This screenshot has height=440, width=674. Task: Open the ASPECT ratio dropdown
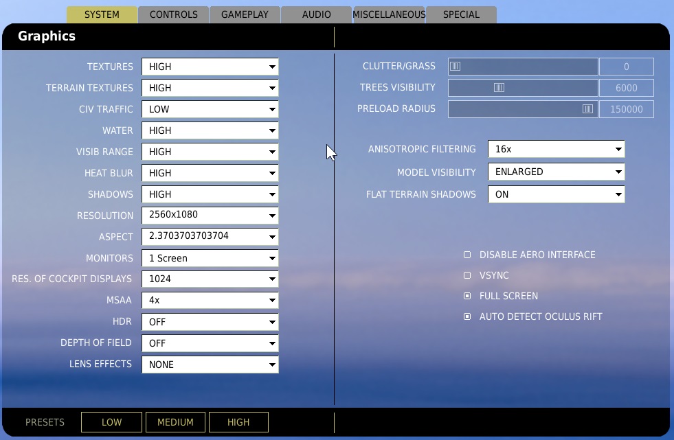click(x=210, y=237)
